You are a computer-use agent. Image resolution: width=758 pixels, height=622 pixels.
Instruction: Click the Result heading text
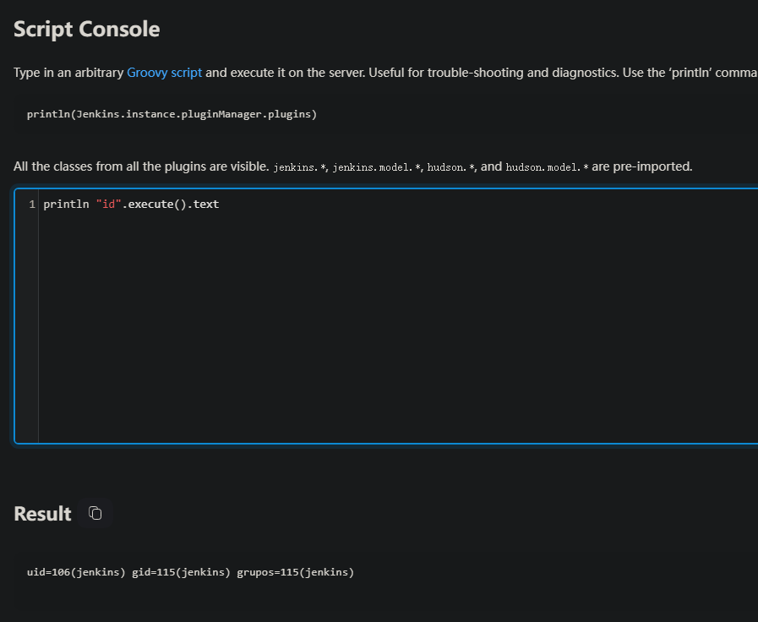tap(42, 514)
